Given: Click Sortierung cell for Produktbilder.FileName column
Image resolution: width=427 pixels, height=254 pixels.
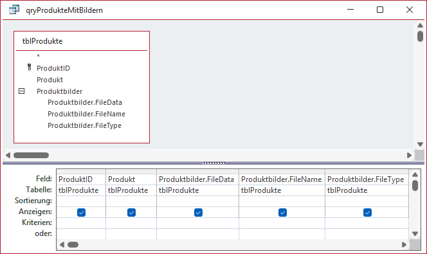Looking at the screenshot, I should (282, 201).
